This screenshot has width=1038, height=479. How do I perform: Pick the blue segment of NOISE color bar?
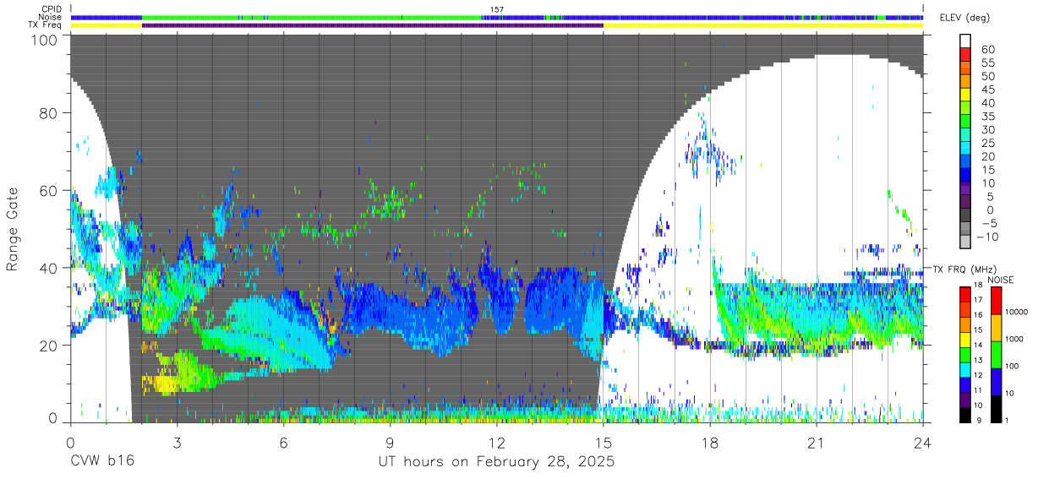[995, 381]
